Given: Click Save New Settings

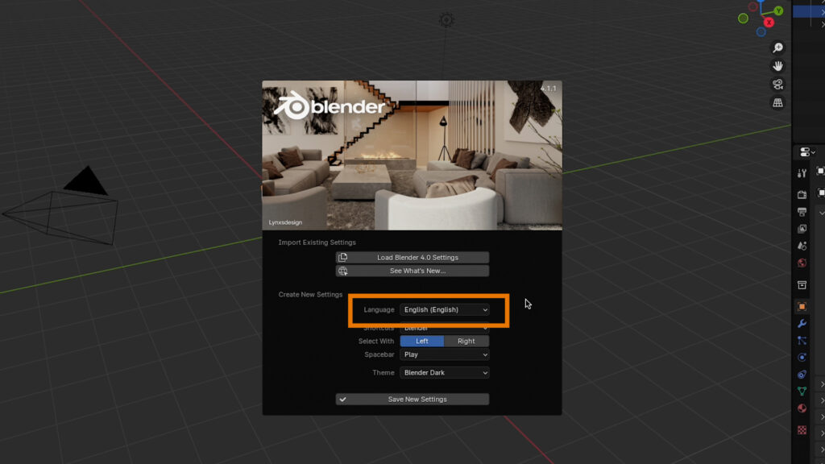Looking at the screenshot, I should pos(412,400).
